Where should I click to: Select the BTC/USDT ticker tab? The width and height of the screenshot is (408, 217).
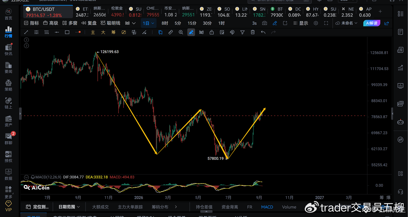(48, 12)
